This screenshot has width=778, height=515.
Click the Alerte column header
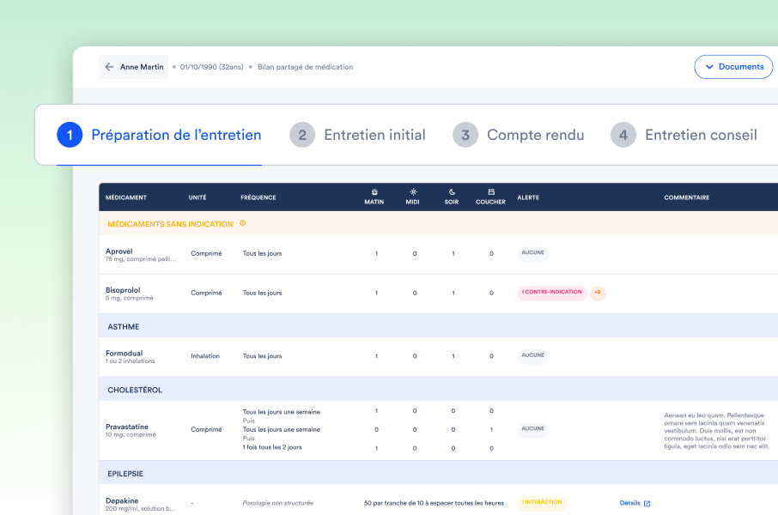(528, 197)
